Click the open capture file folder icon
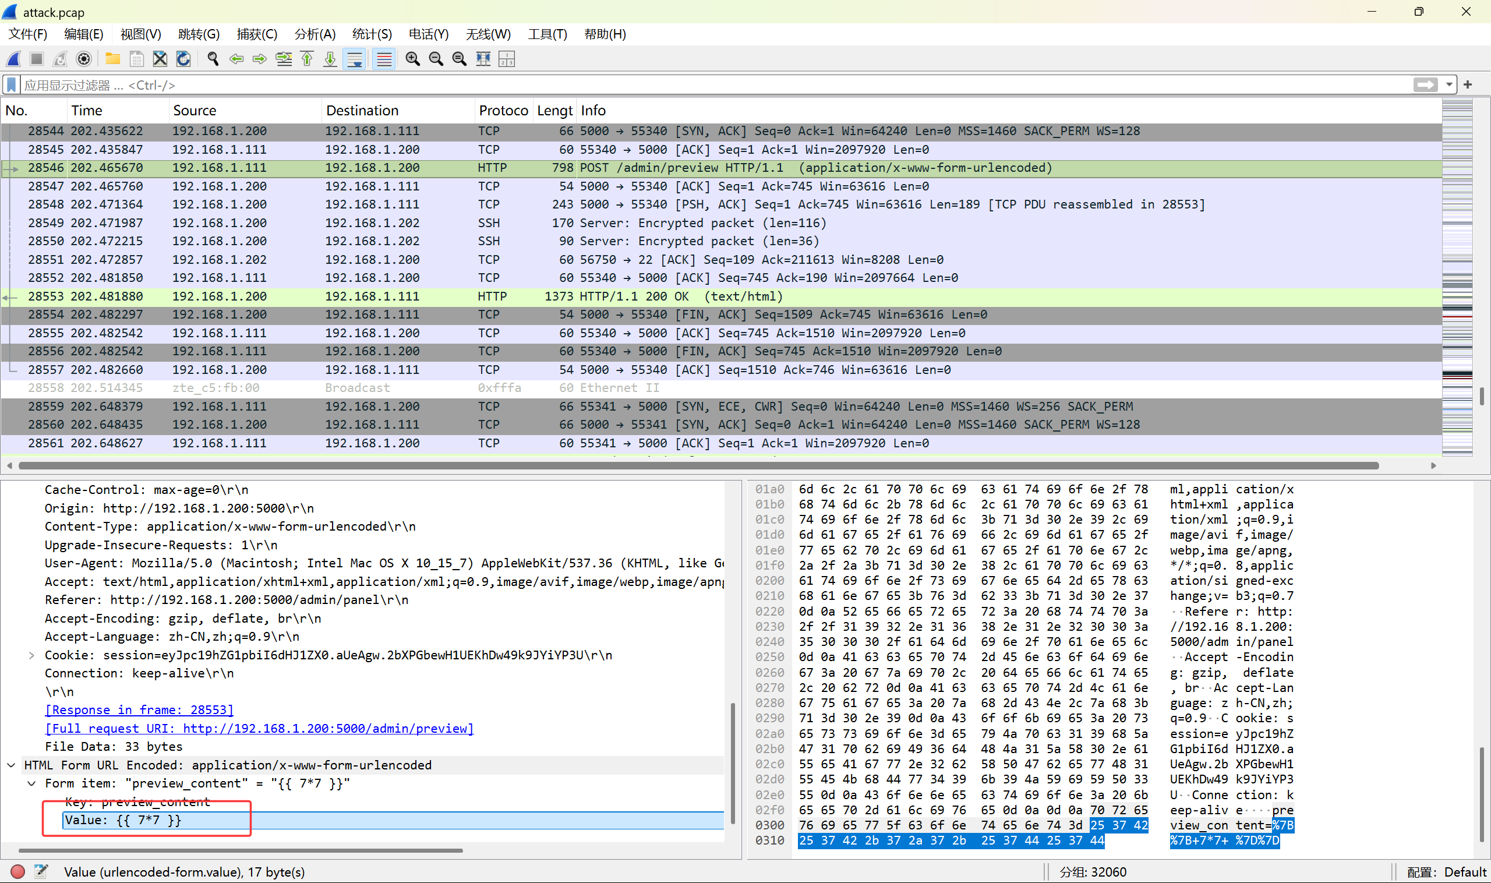 112,59
